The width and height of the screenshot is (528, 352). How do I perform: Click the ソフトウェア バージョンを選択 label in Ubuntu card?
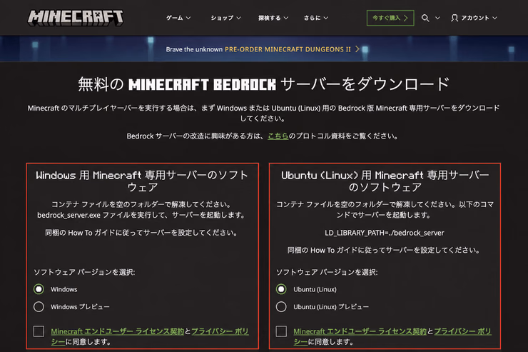click(327, 272)
